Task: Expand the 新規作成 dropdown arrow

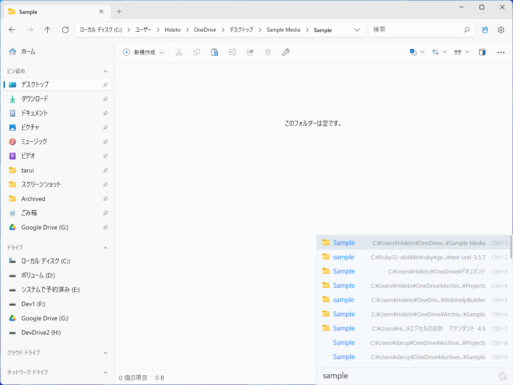Action: coord(162,53)
